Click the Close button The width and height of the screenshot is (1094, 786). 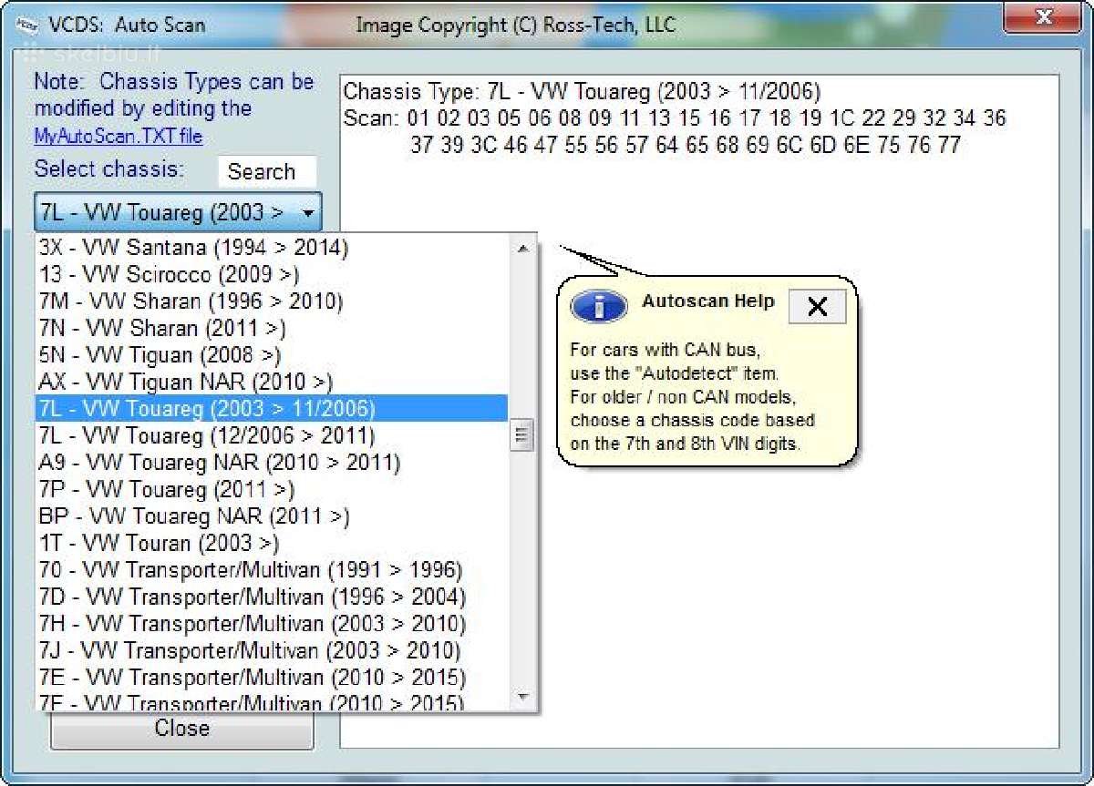click(x=182, y=728)
